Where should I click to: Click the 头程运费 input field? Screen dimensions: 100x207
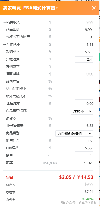[84, 59]
